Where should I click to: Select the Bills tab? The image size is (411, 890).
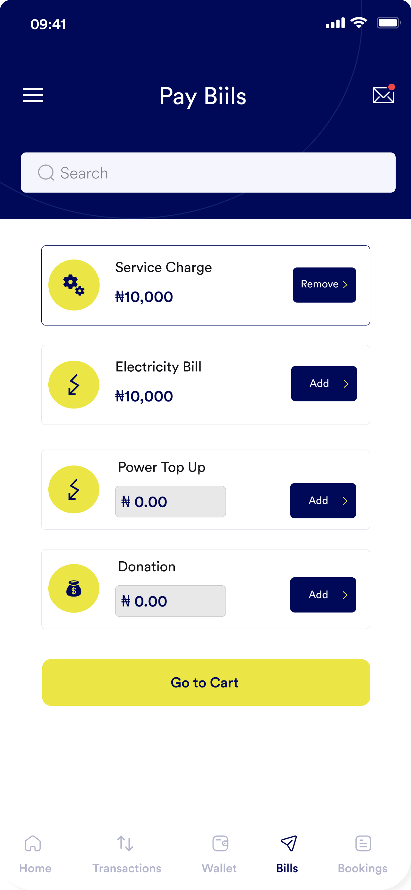pos(287,854)
